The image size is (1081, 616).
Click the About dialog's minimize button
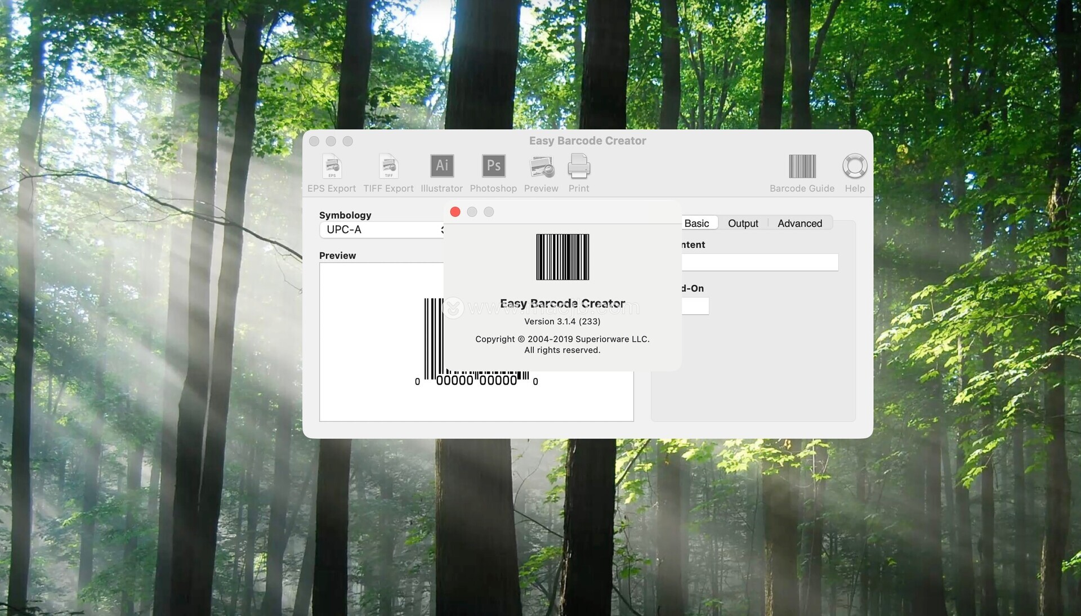coord(472,212)
